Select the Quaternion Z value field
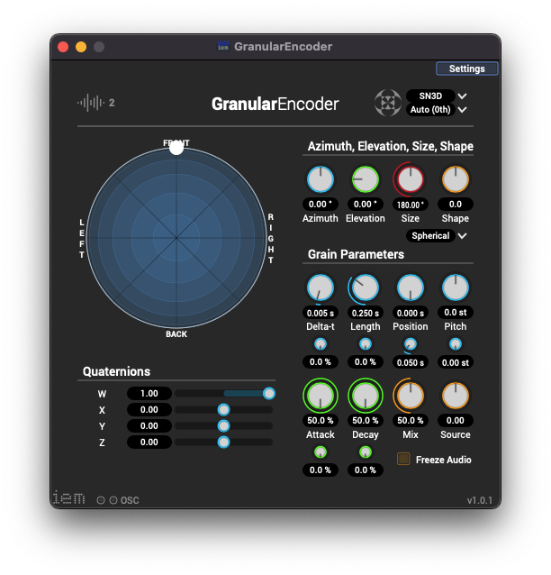 point(149,443)
